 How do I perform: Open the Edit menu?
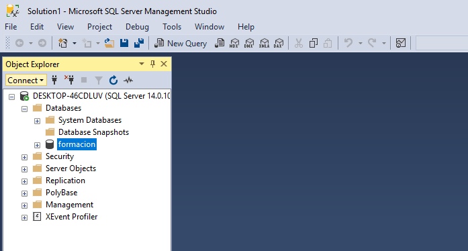(37, 27)
